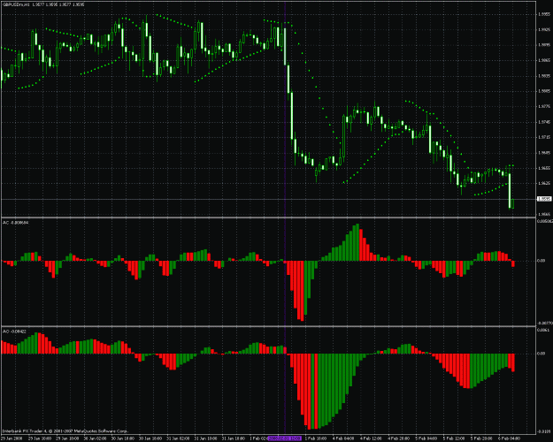Click the 1.9715 price scale label
Viewport: 553px width, 442px height.
click(544, 137)
